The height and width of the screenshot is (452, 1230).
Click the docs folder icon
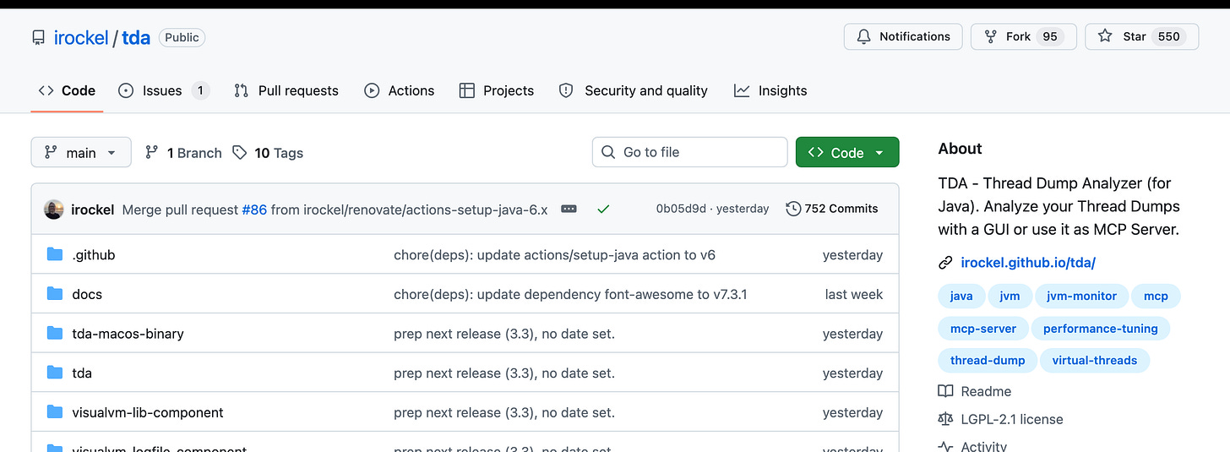[55, 294]
